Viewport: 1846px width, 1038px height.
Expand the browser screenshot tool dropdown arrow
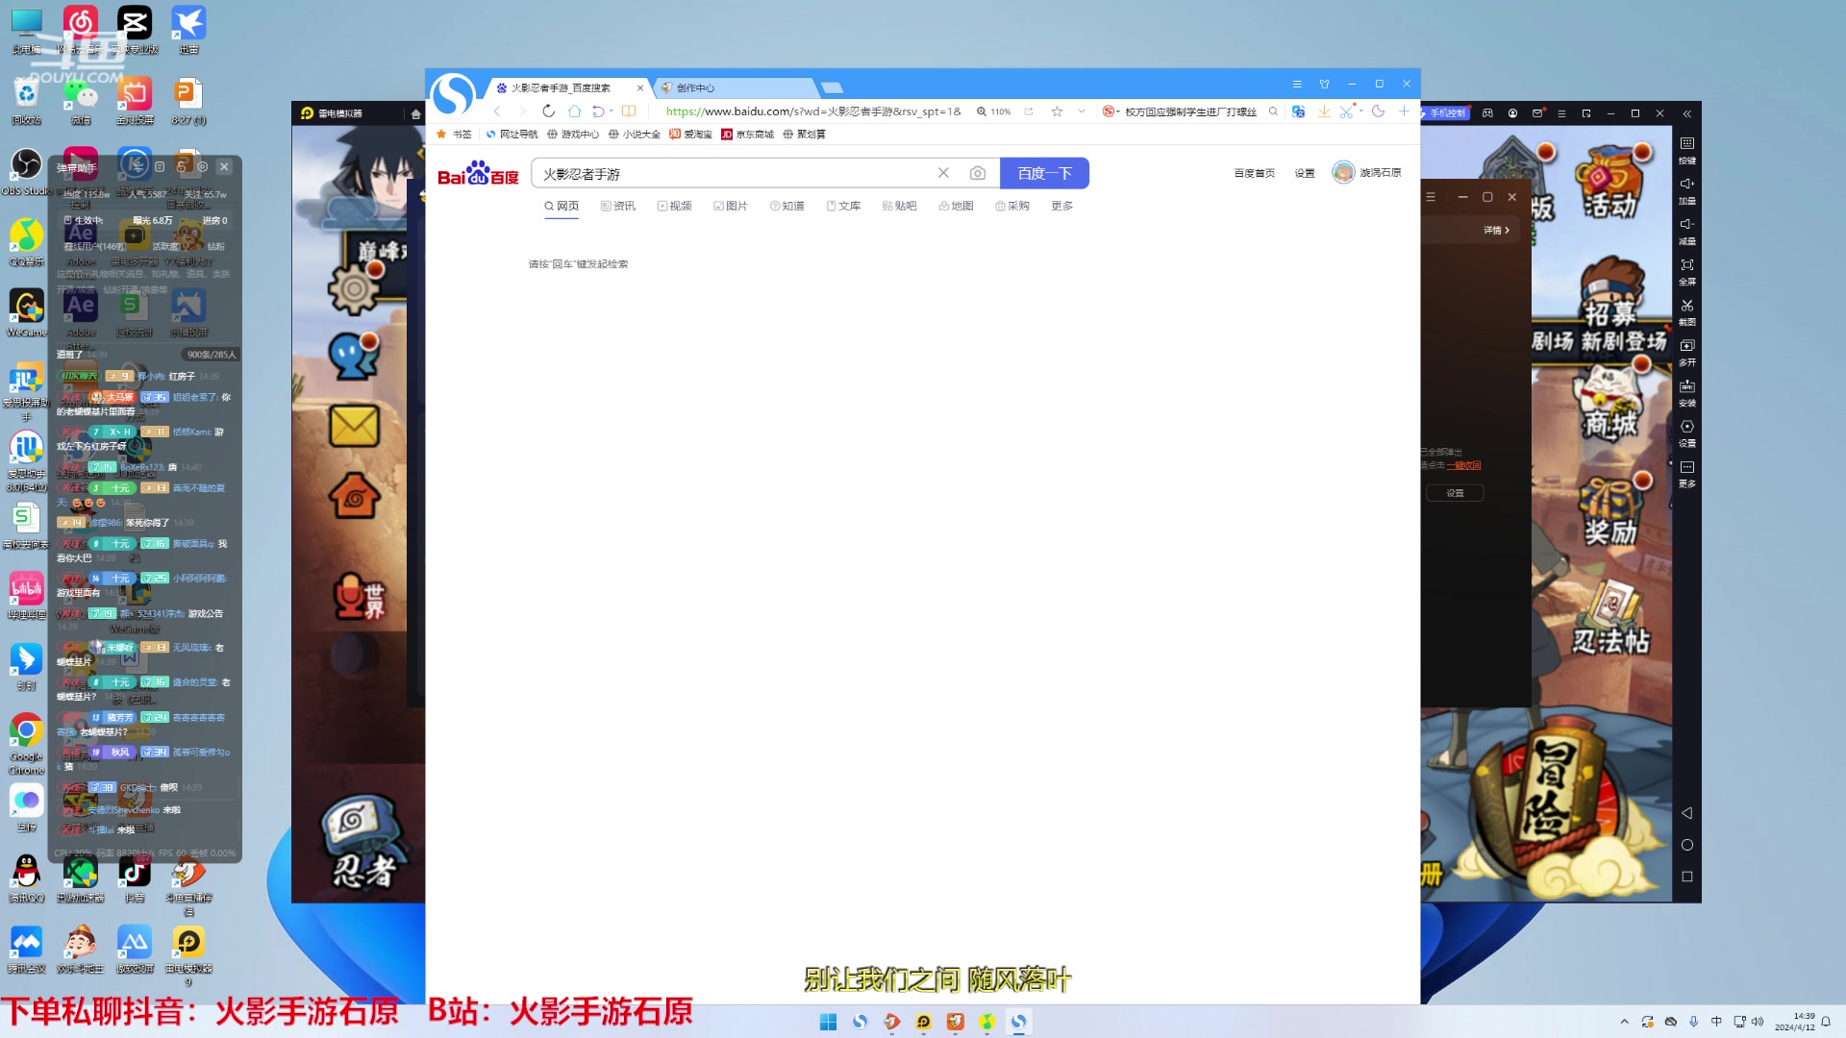pos(1360,111)
